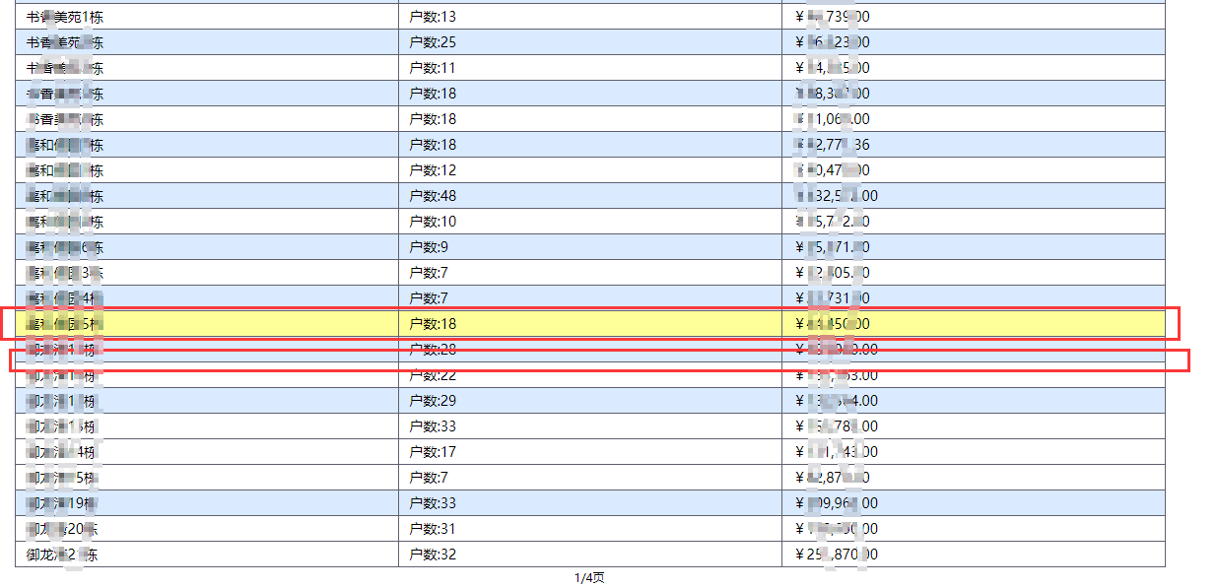Select the 书香美苑1栋 building name cell

(207, 17)
